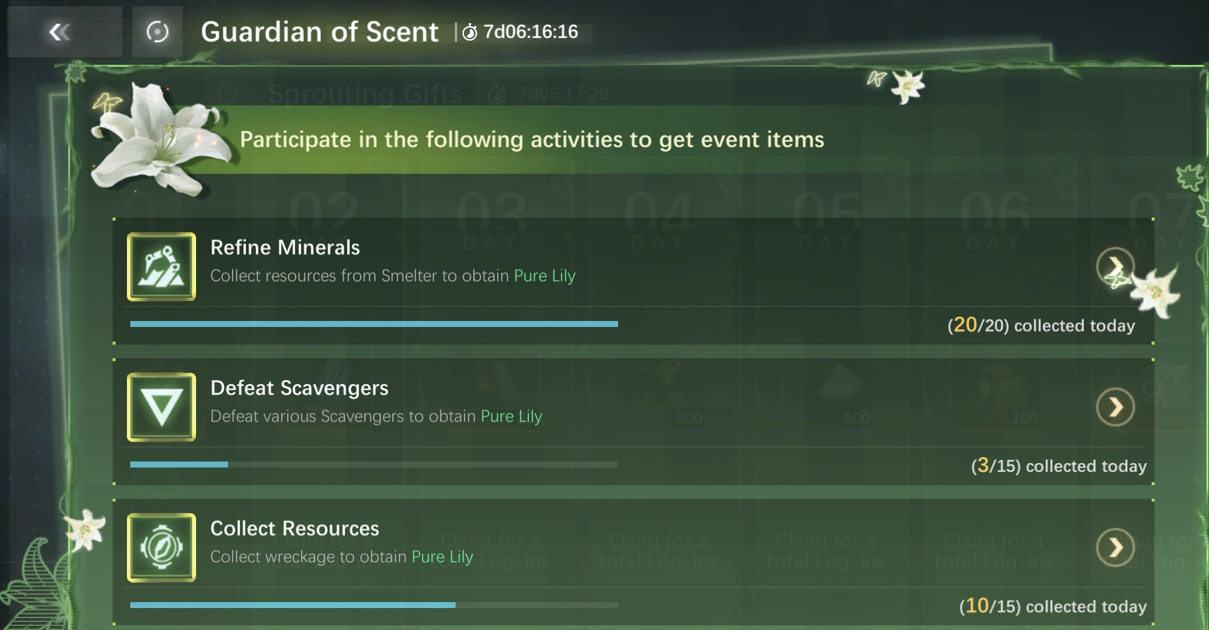Go to Collect Resources using arrow button
This screenshot has height=630, width=1209.
pos(1115,548)
